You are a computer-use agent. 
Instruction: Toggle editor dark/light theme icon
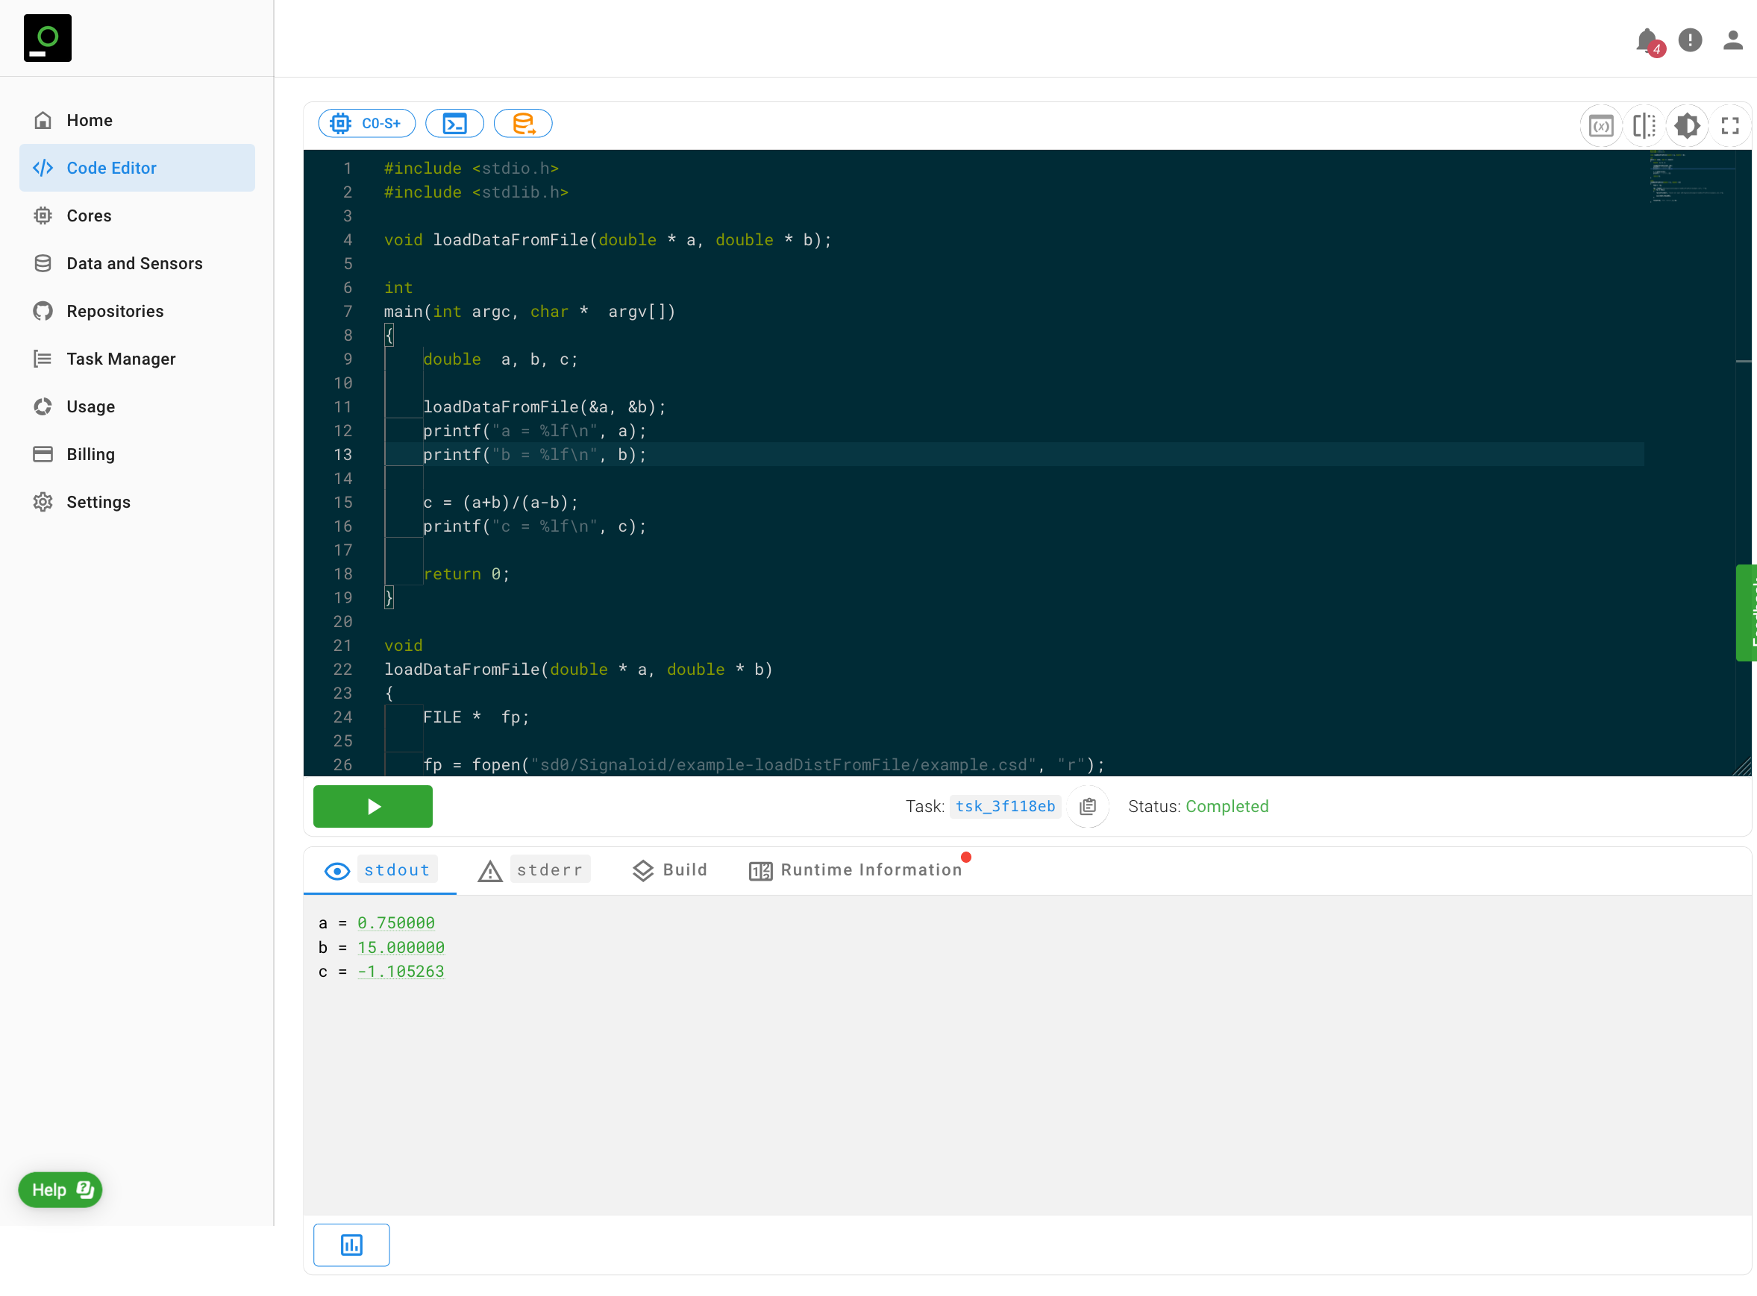(1686, 125)
